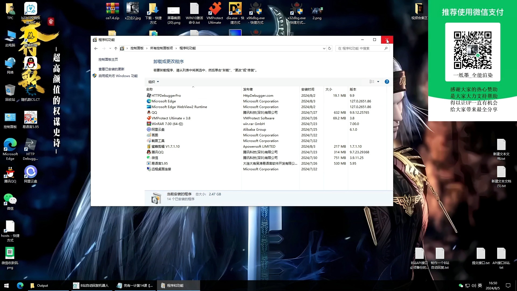Select the 蜜蜂剪辑 V1.7.1.10 icon

pos(149,146)
